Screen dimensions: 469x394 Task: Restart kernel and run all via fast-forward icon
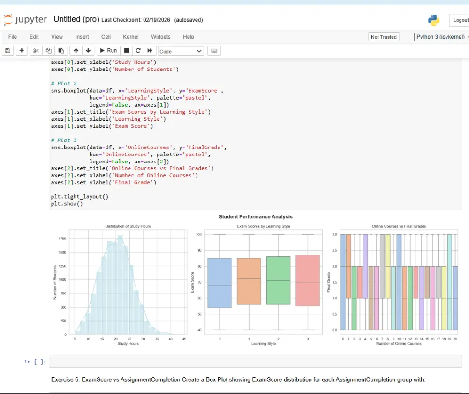(x=149, y=50)
